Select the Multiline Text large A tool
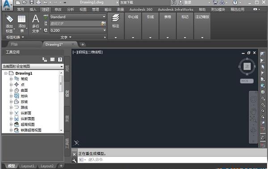This screenshot has height=169, width=268. 36,19
